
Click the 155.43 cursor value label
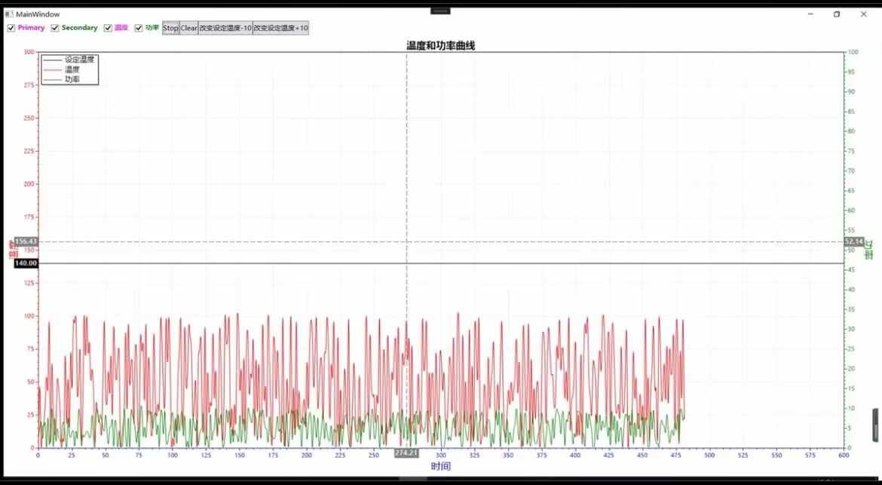(x=26, y=242)
